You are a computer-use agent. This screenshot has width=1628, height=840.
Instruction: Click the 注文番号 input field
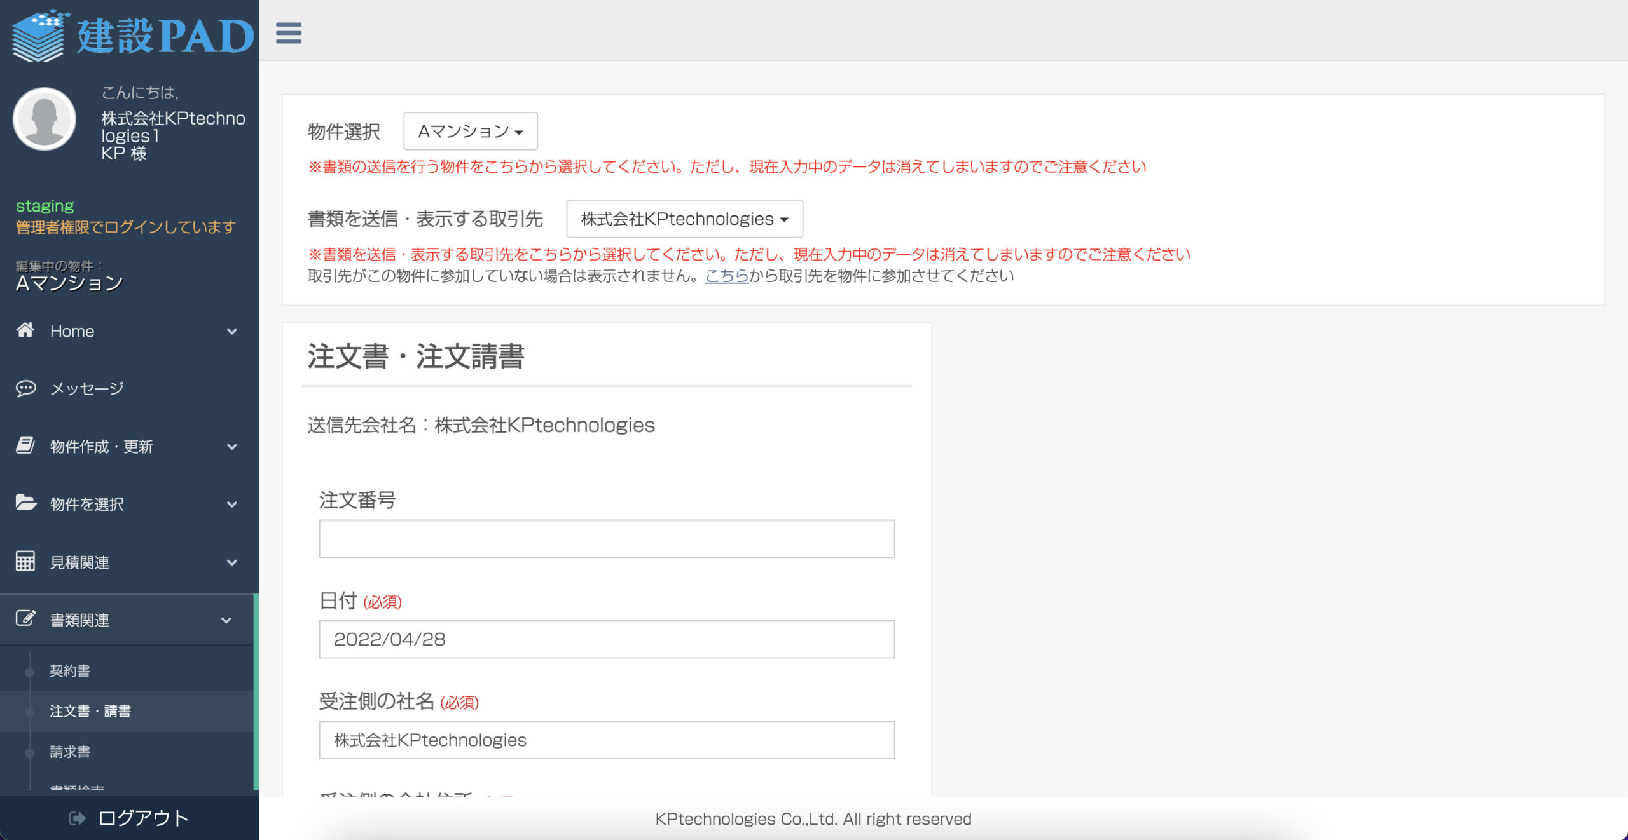pyautogui.click(x=606, y=539)
